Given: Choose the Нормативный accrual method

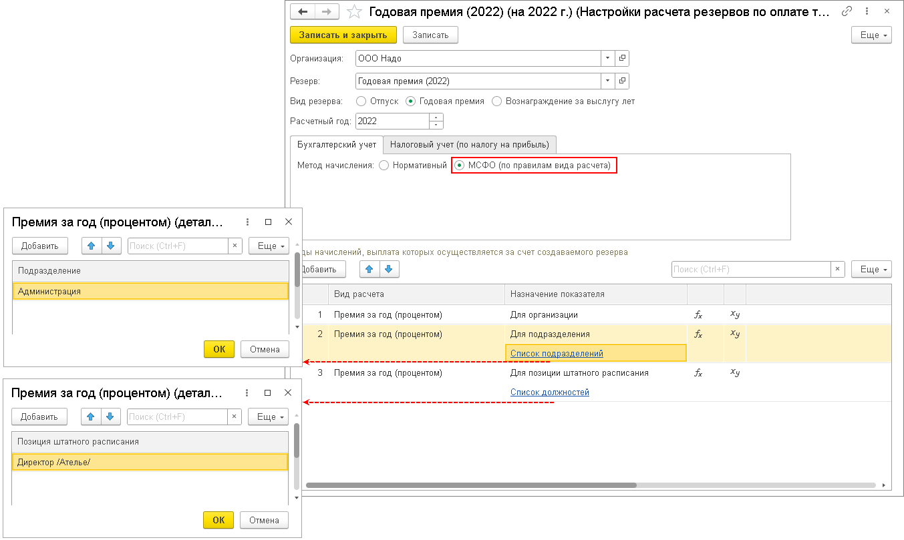Looking at the screenshot, I should pos(412,165).
